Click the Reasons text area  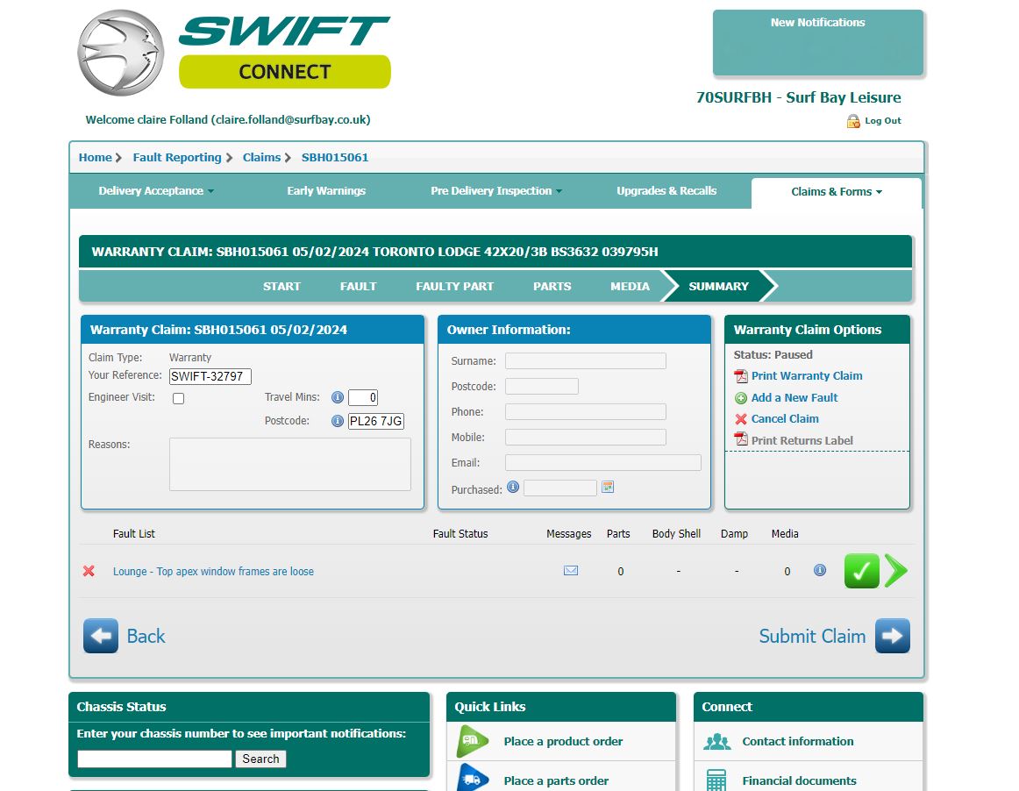click(x=290, y=464)
